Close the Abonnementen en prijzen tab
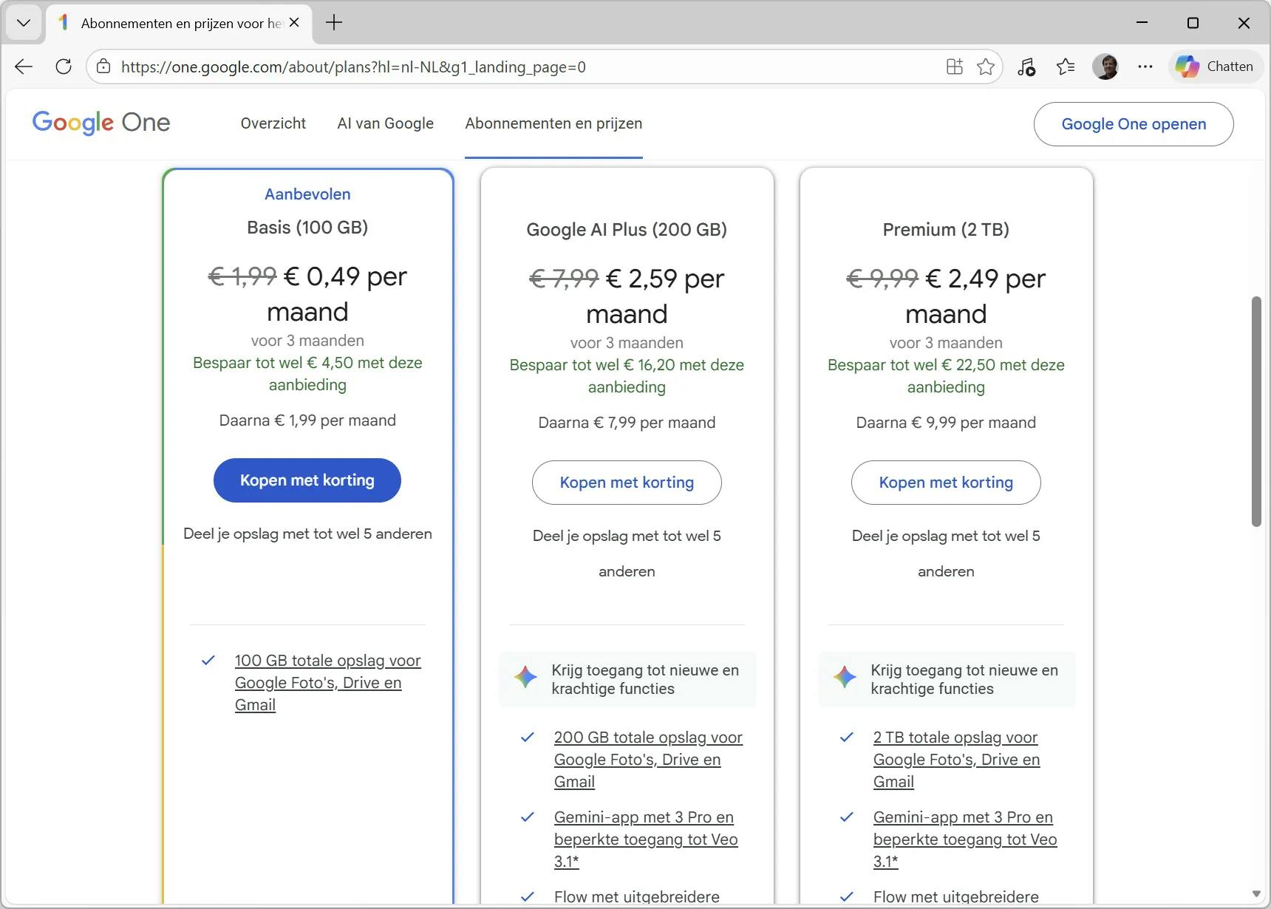1271x909 pixels. [x=294, y=23]
